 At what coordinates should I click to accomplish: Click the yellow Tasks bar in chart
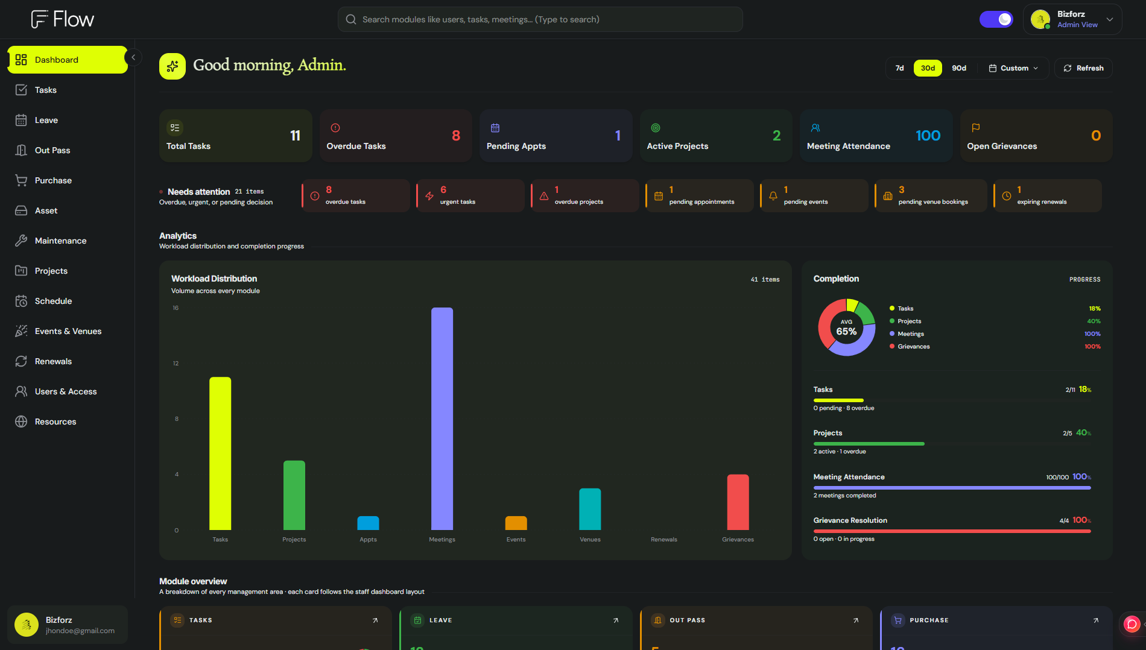tap(220, 453)
